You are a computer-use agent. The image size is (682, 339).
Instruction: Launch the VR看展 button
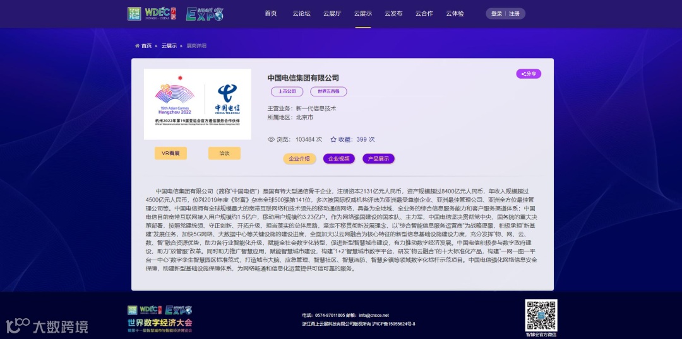(170, 153)
